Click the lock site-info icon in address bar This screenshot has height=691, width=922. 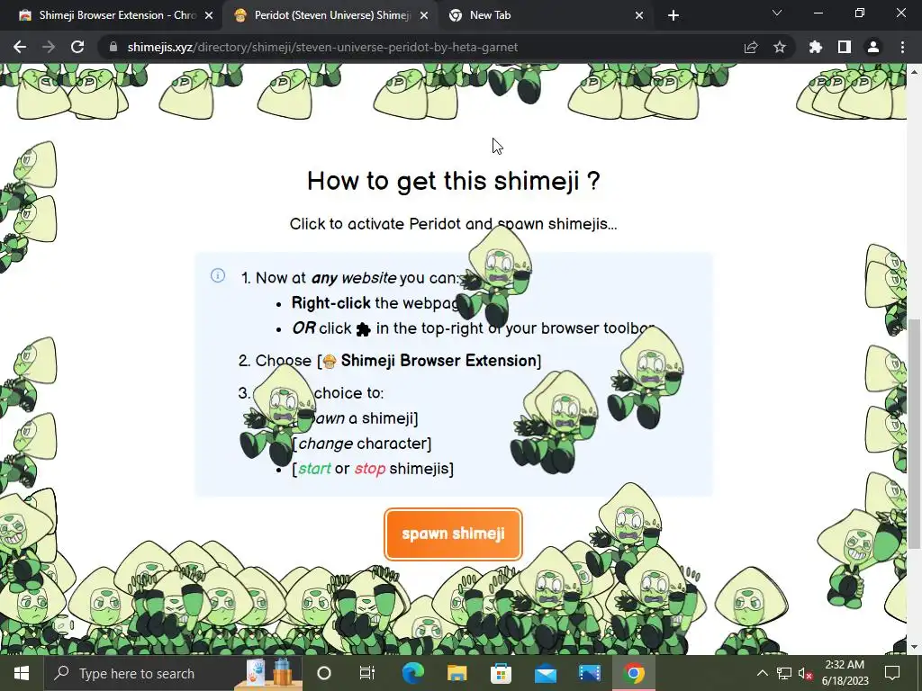(113, 47)
